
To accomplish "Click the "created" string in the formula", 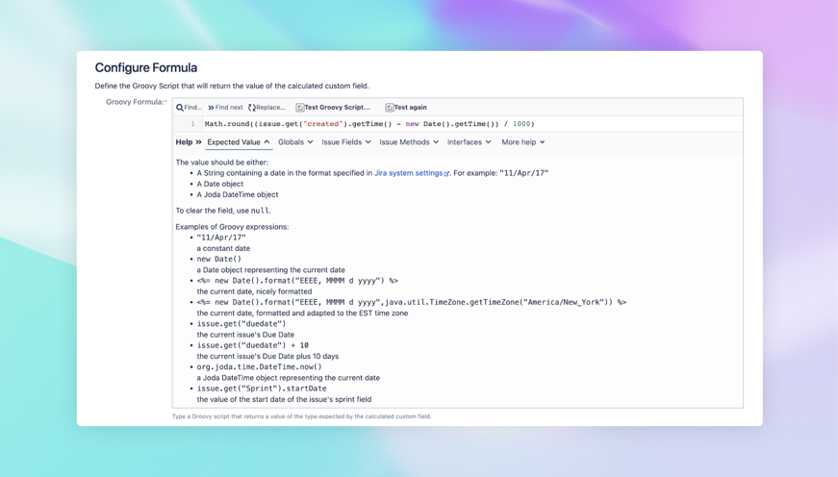I will tap(323, 124).
